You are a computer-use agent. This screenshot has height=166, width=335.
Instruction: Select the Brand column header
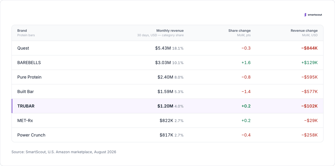tap(22, 31)
